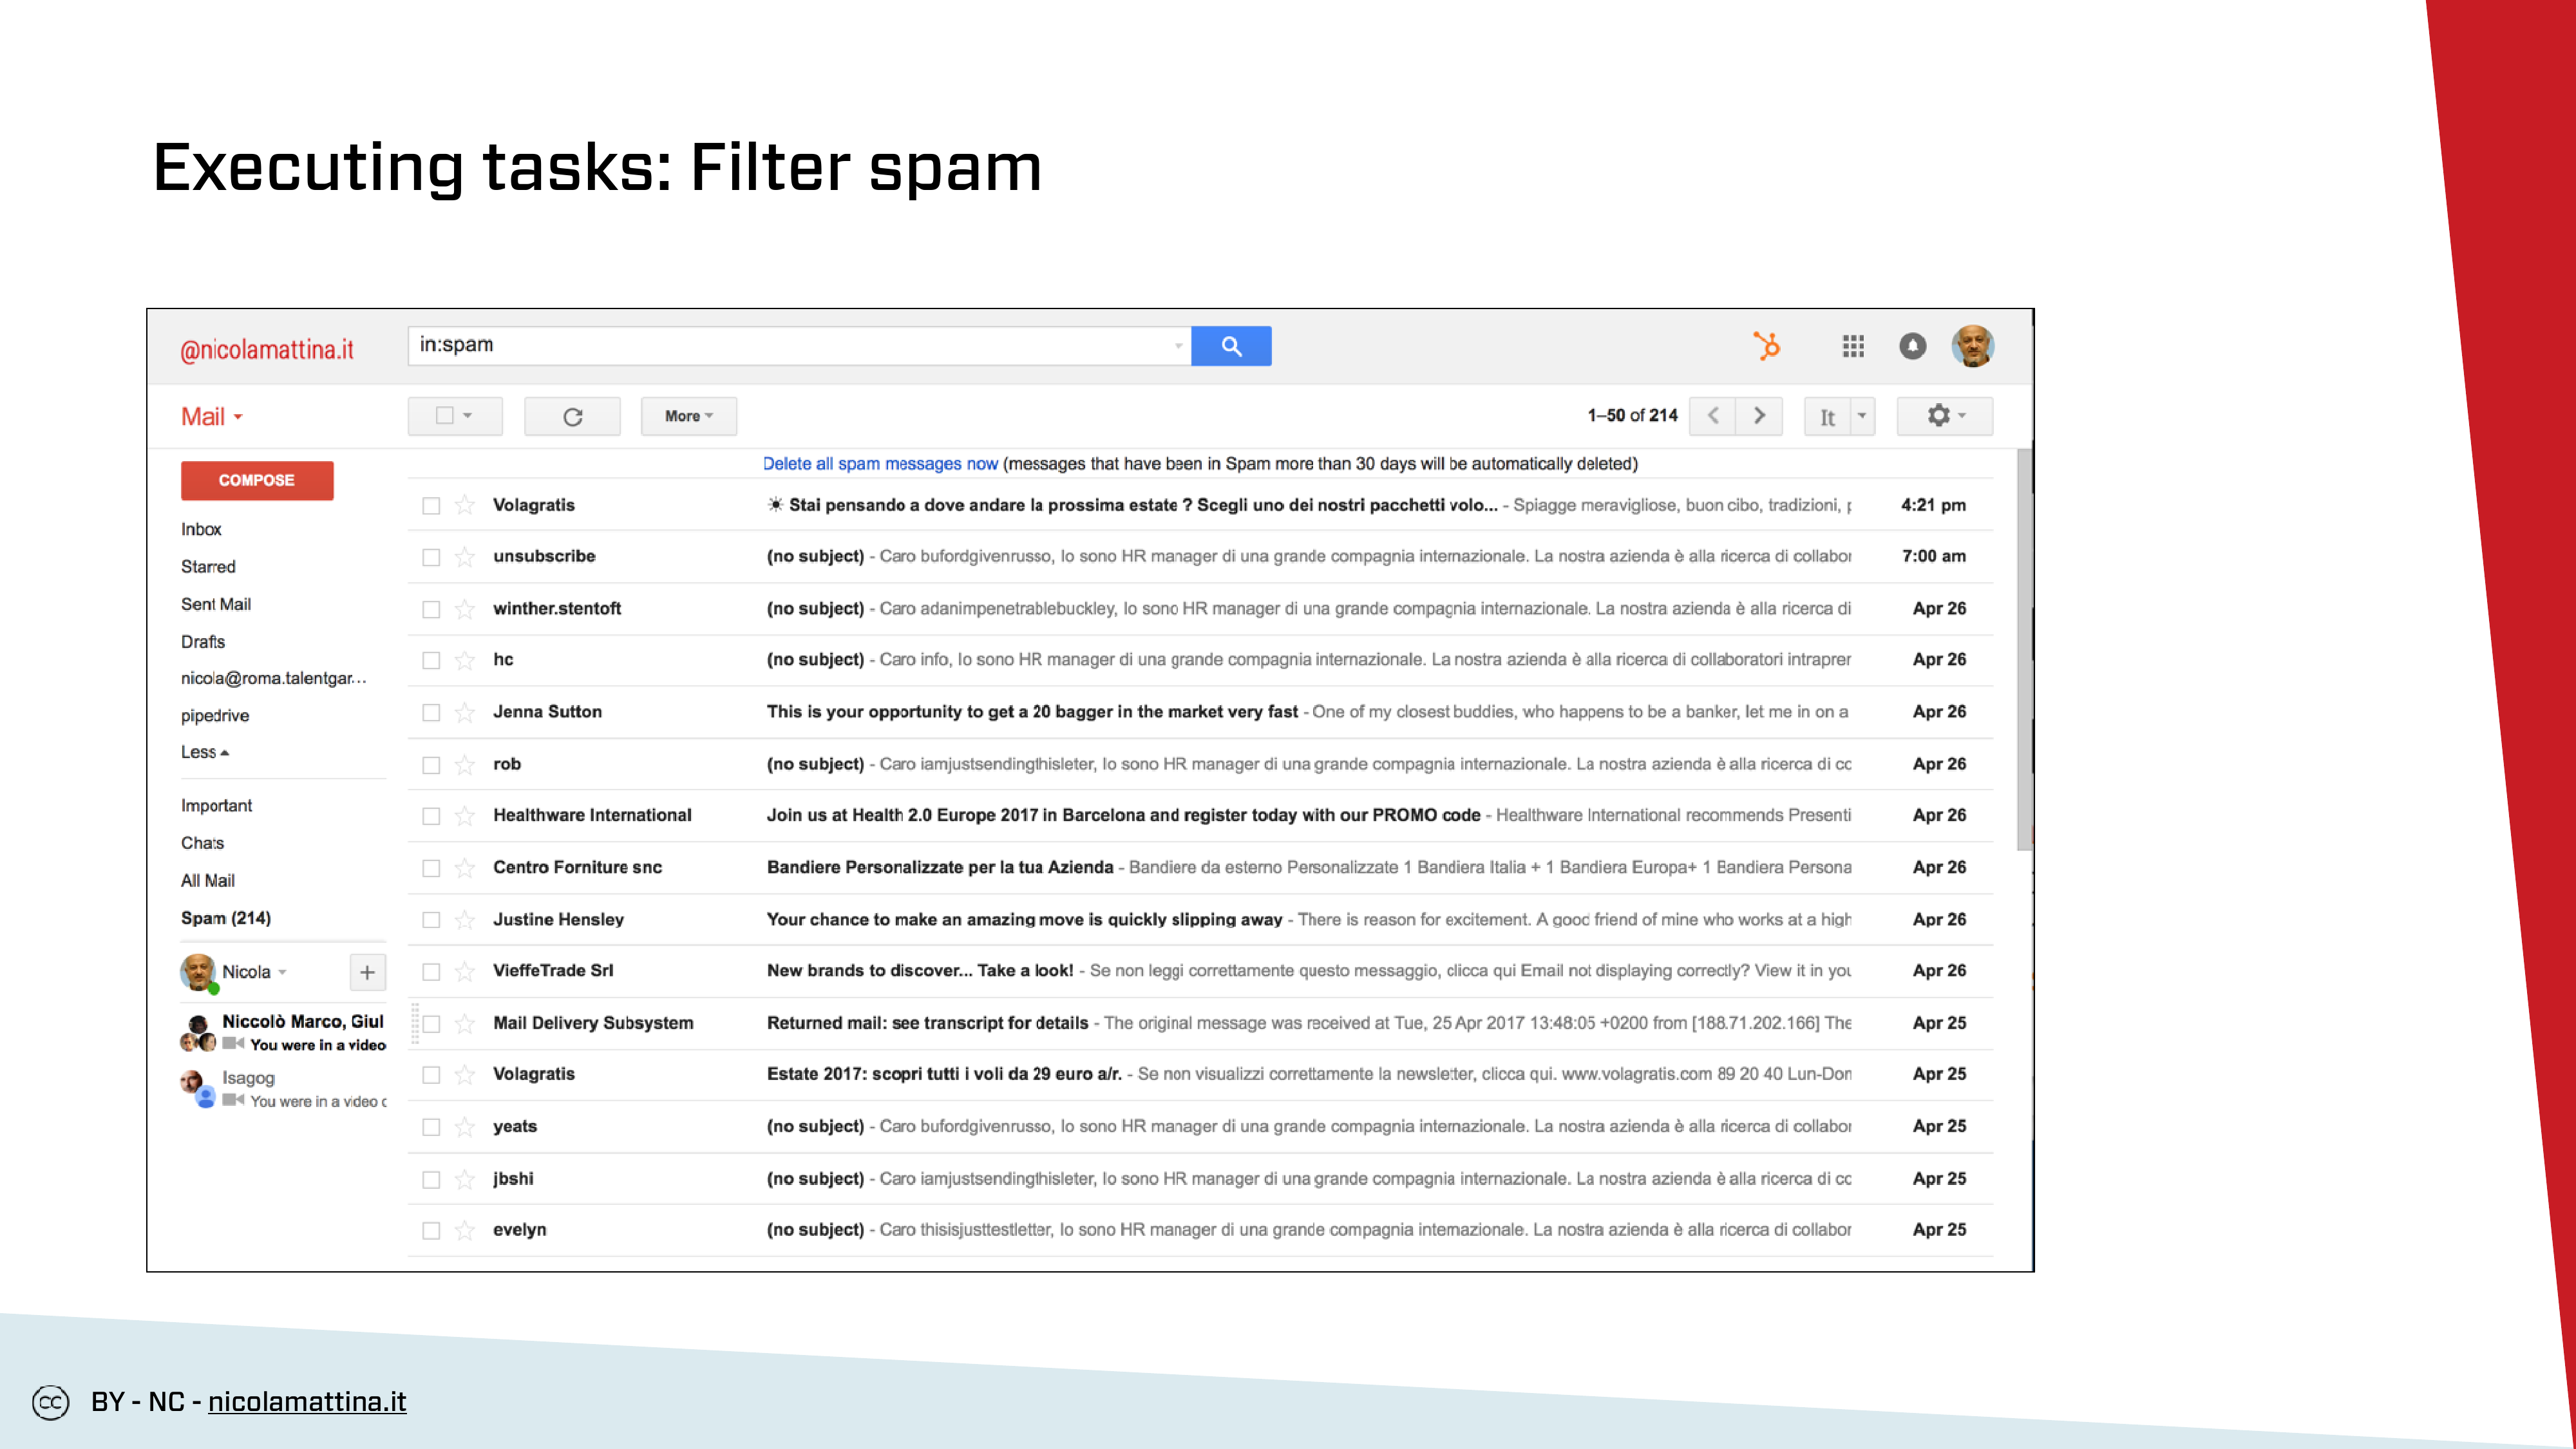Open the Google apps grid
The height and width of the screenshot is (1449, 2576).
pyautogui.click(x=1853, y=346)
